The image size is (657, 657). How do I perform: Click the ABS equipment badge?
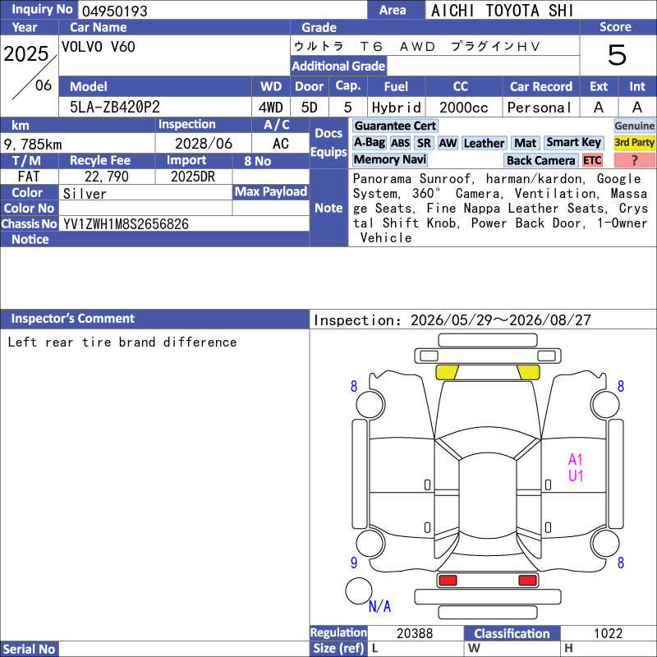click(400, 143)
